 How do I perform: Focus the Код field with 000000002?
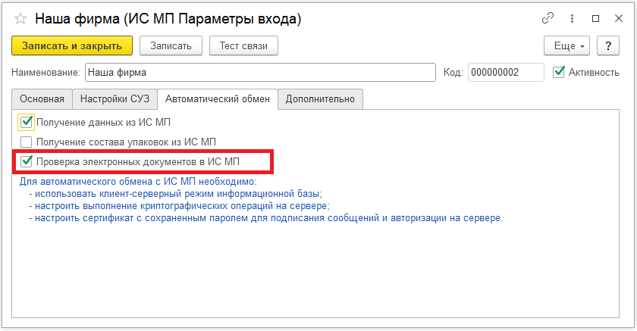tap(505, 72)
